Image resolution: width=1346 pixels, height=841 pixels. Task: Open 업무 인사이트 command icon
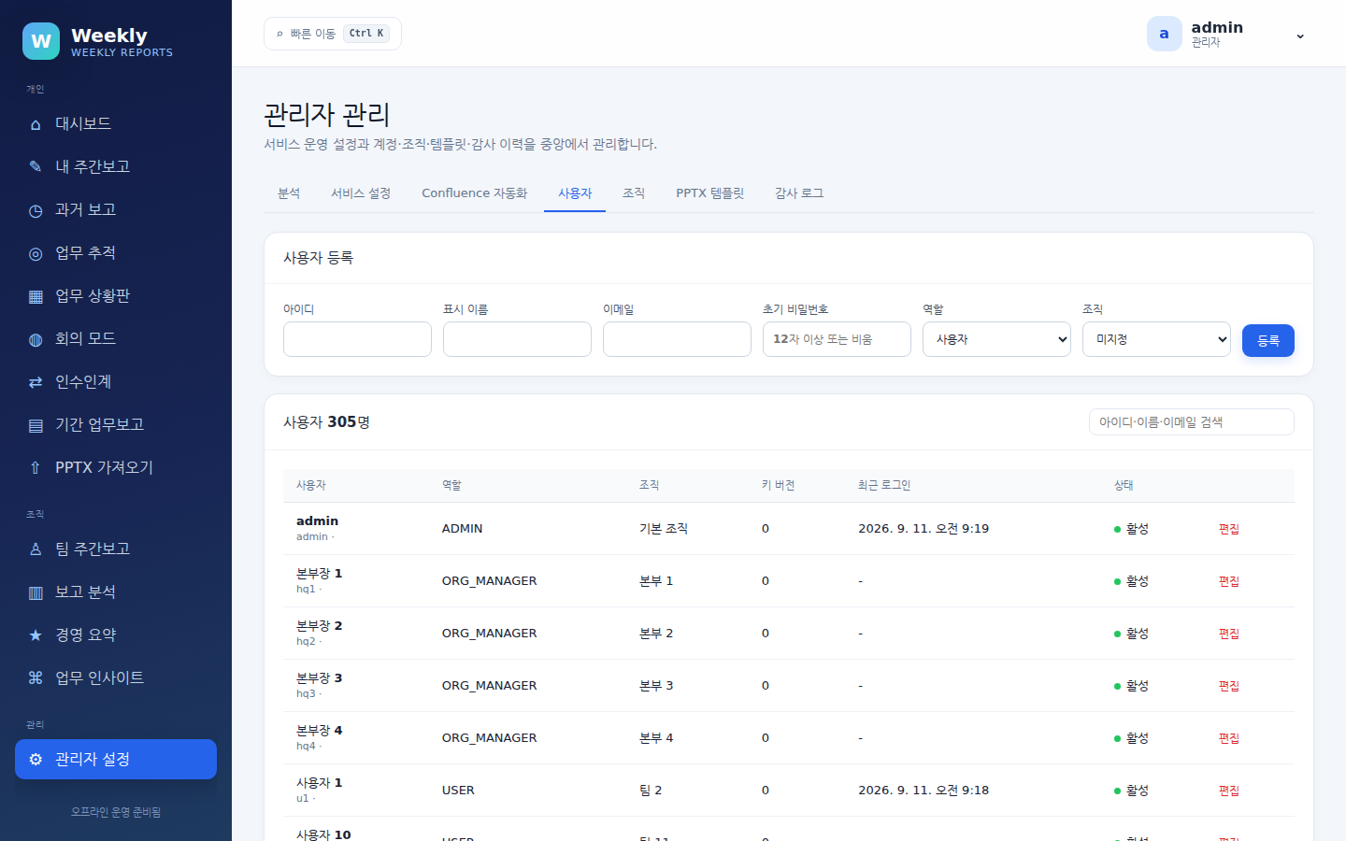36,678
